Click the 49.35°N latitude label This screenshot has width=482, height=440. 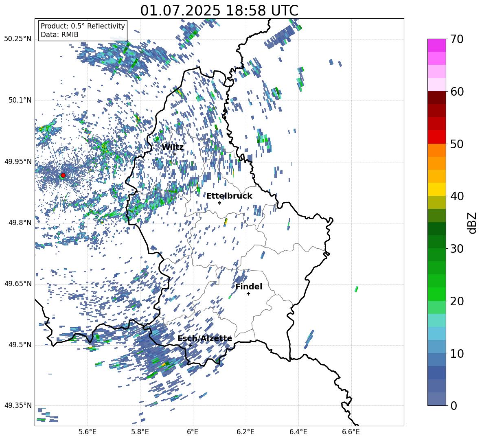pos(18,406)
